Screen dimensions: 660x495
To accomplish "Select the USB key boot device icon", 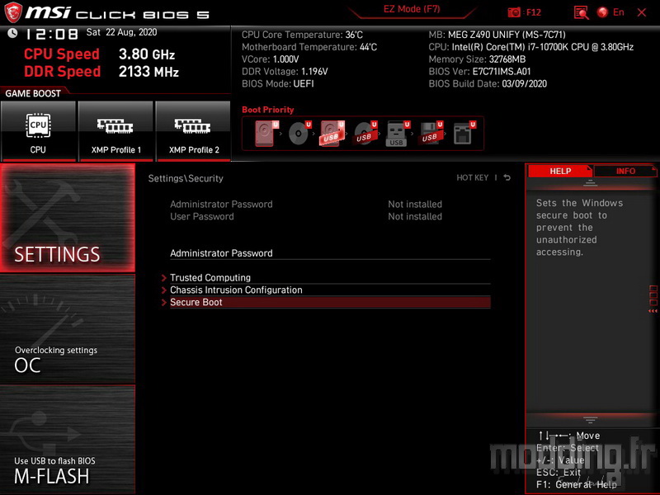I will (x=398, y=134).
